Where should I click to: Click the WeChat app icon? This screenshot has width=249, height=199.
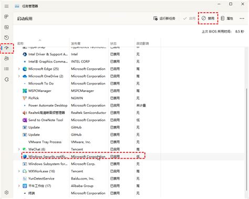pos(25,149)
